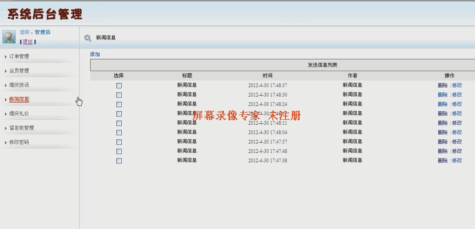Screen dimensions: 475x229
Task: Go to 留言板管理 in the sidebar
Action: pos(22,128)
